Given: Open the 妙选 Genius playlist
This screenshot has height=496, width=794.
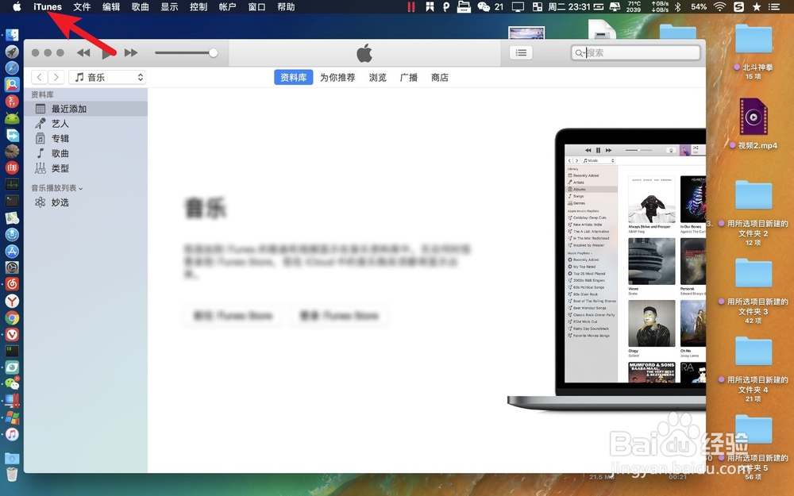Looking at the screenshot, I should coord(86,202).
